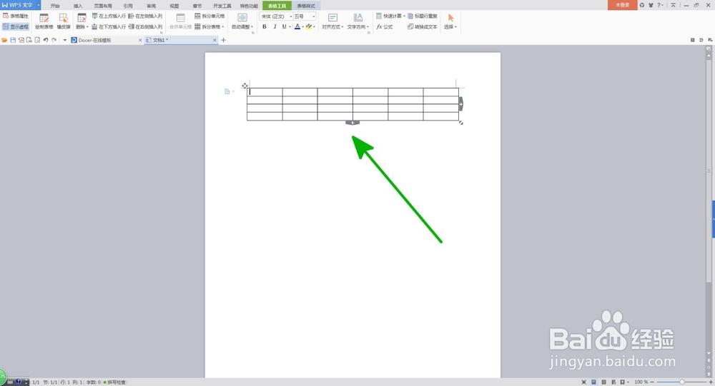Open 自动调整 auto-fit dropdown
This screenshot has height=386, width=715.
click(242, 21)
